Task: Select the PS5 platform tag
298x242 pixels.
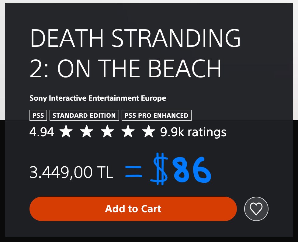Action: [x=38, y=115]
